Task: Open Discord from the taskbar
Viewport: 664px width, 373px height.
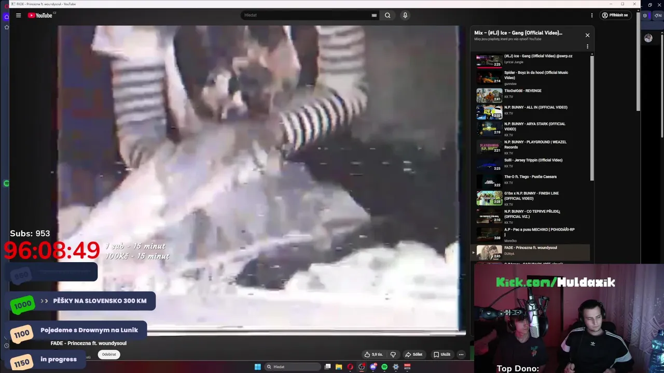Action: pyautogui.click(x=373, y=367)
